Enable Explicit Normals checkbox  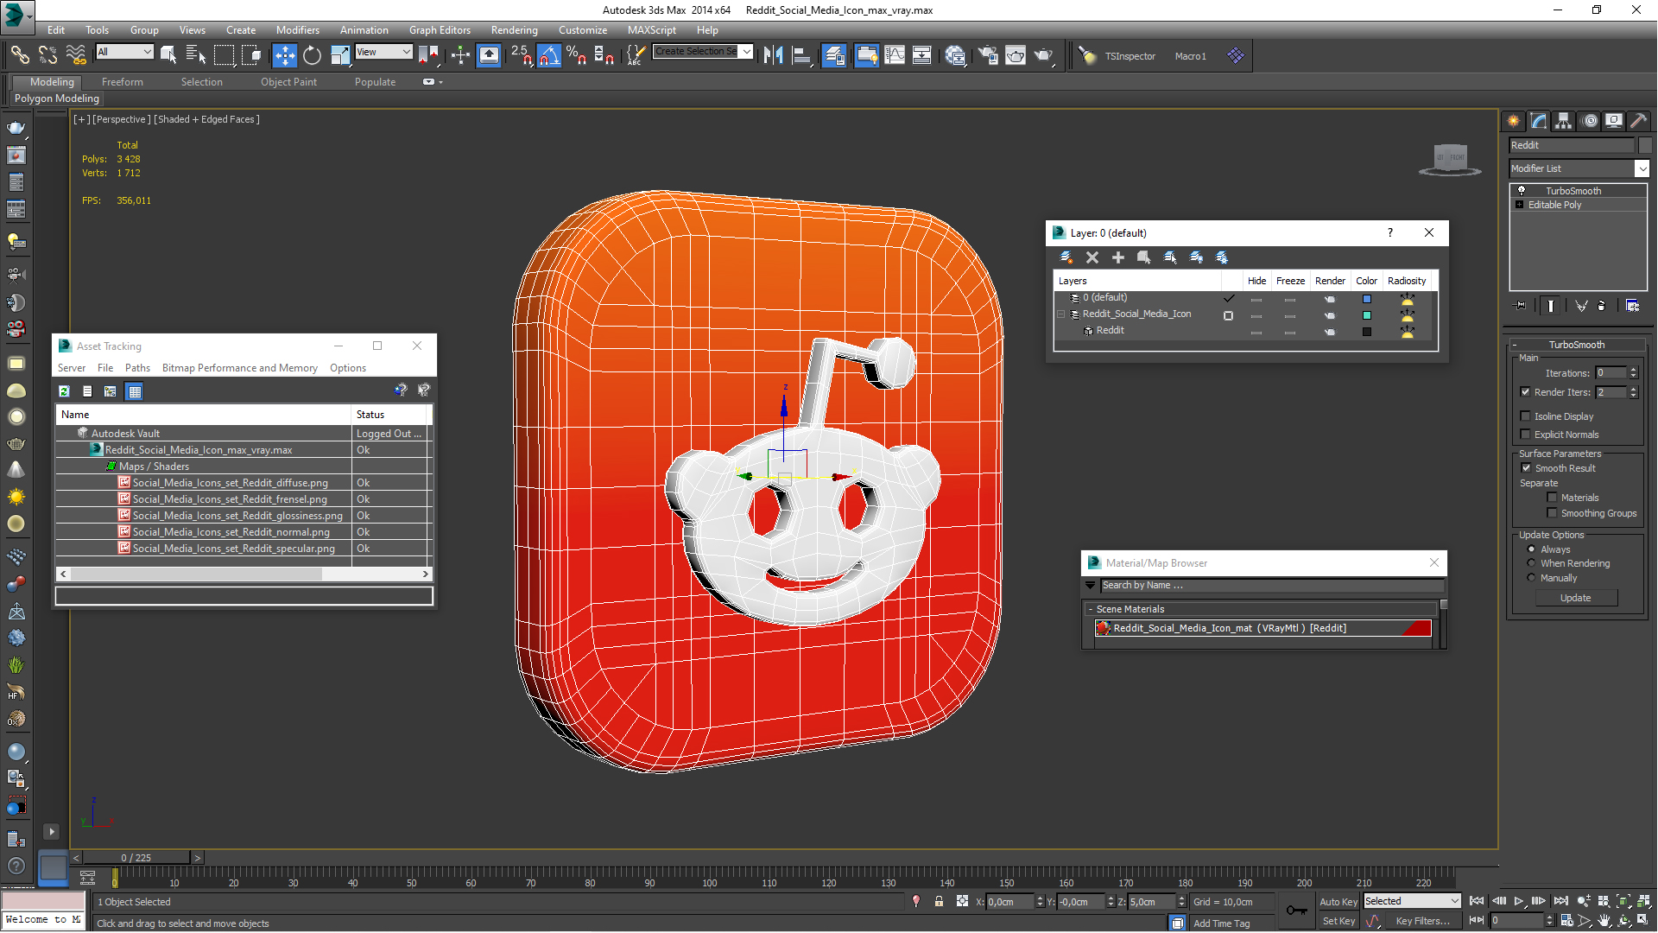[1526, 435]
